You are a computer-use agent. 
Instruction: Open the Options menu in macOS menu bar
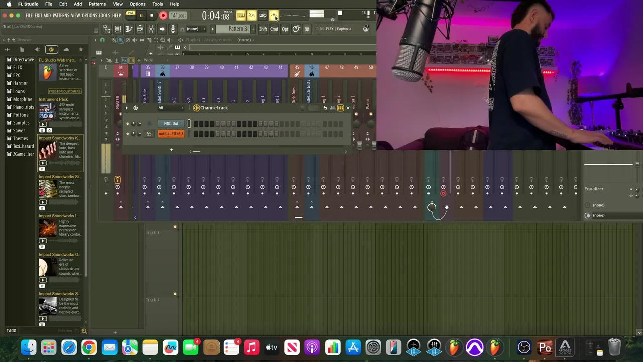pos(137,4)
